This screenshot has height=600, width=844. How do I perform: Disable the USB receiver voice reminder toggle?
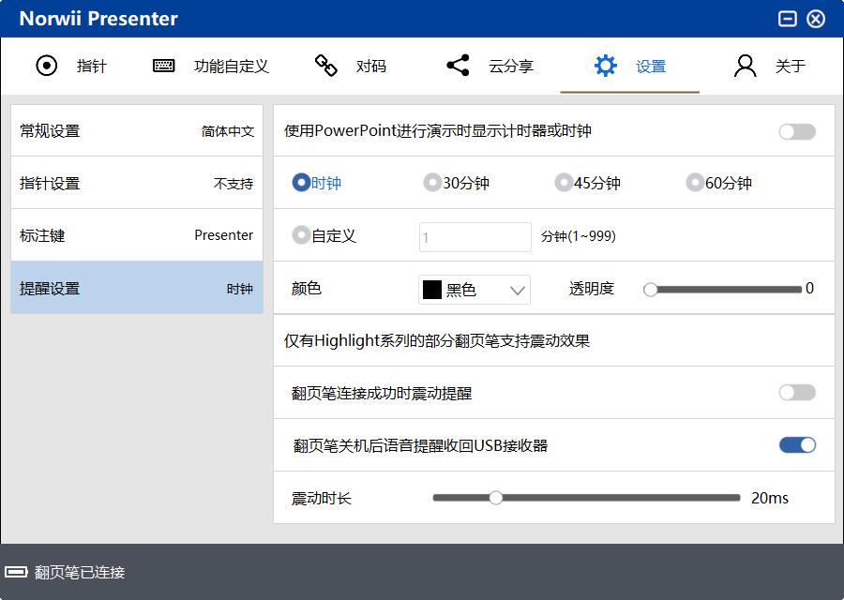(x=797, y=445)
